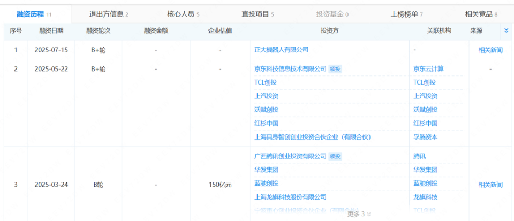Open TCL创投 in the investor column
The image size is (514, 221).
[266, 82]
